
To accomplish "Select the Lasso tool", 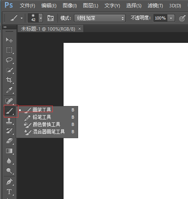I will click(9, 60).
